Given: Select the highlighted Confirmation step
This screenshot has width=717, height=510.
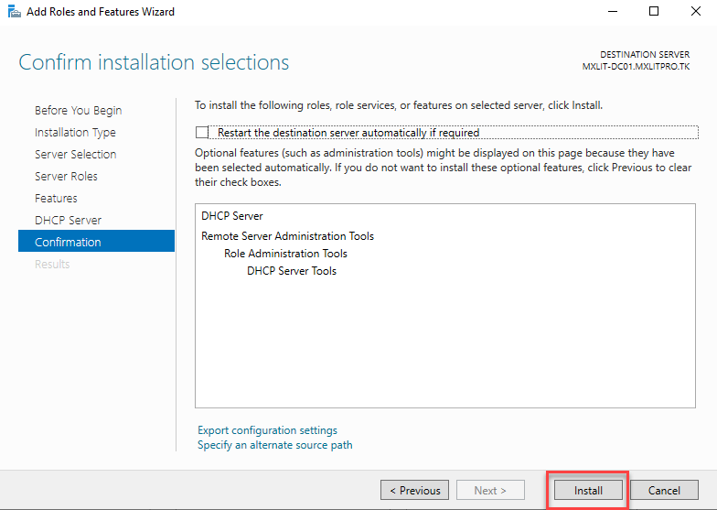Looking at the screenshot, I should (68, 243).
